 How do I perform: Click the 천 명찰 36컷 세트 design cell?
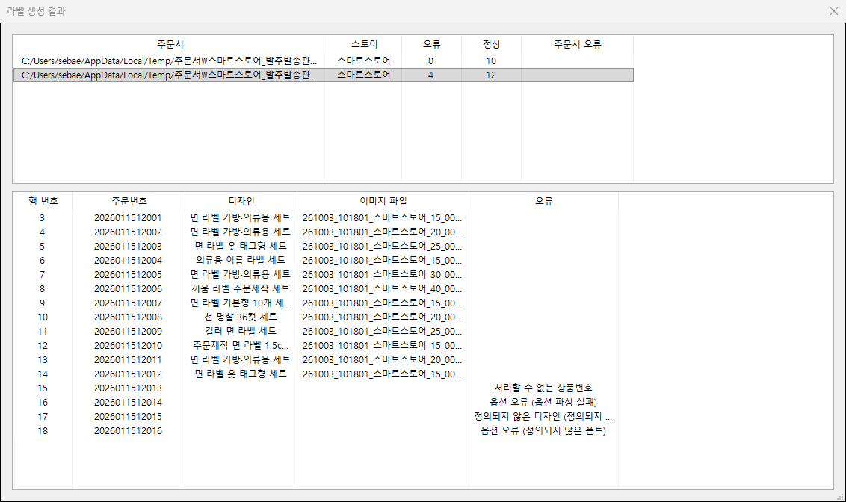pos(241,317)
